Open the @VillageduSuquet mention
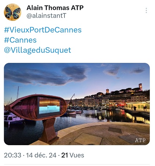The image size is (155, 166). click(x=38, y=50)
